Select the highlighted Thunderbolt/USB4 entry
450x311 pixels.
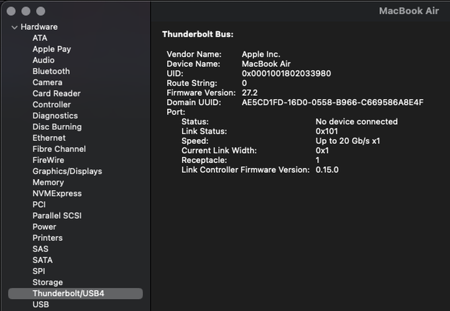(75, 294)
